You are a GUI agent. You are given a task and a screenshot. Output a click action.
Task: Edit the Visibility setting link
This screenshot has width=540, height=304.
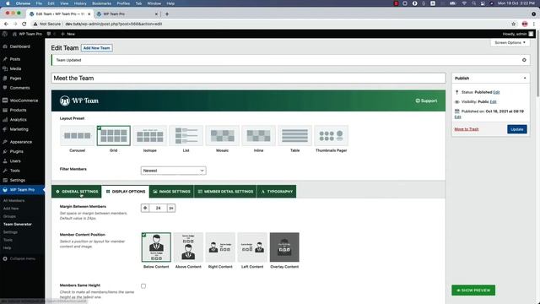point(493,102)
